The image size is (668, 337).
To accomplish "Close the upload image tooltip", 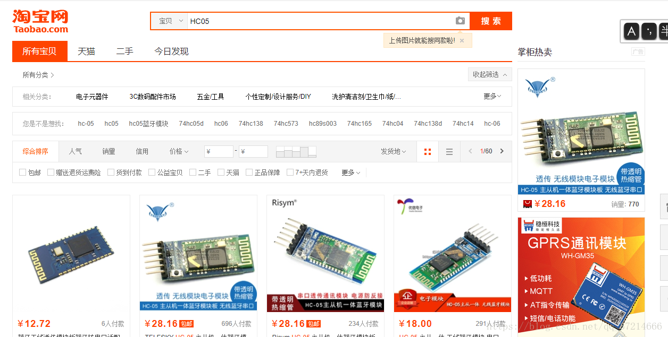I will pos(462,40).
